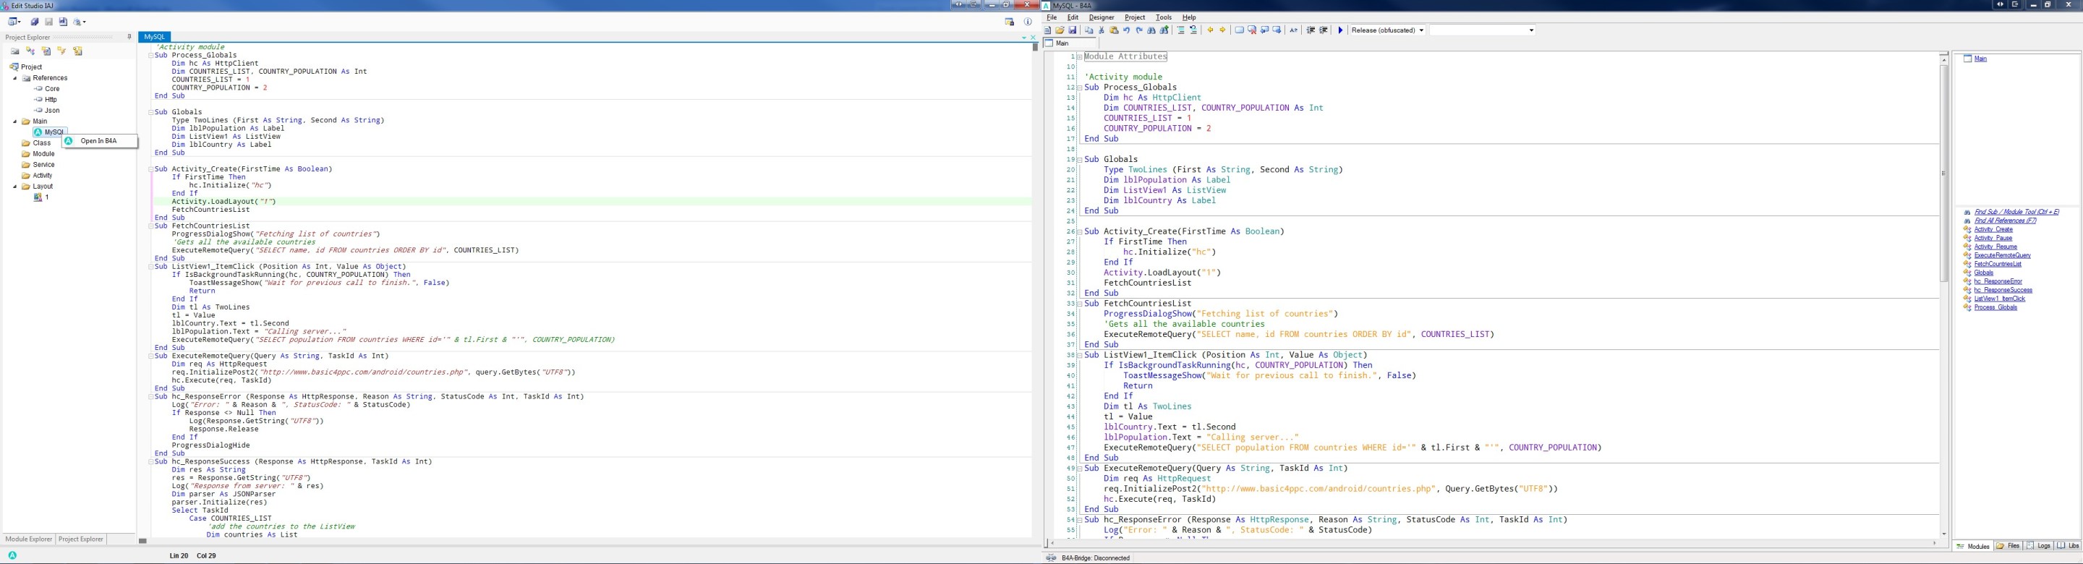Click the Remove all breakpoints icon

(x=1252, y=30)
